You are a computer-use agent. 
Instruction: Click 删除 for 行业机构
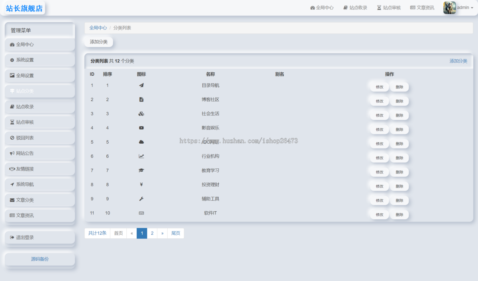tap(399, 158)
